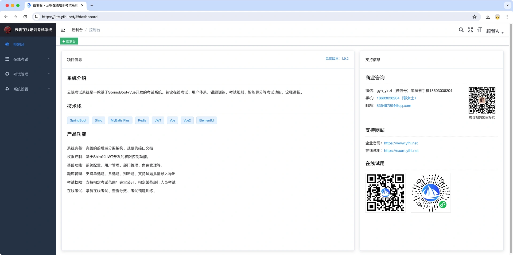Expand the 在线考试 menu chevron
Screen dimensions: 513x255
[49, 59]
